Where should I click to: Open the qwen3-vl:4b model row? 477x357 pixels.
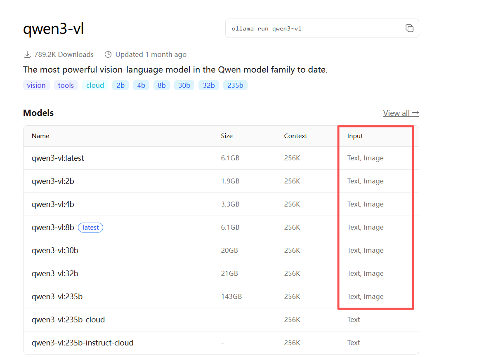coord(53,204)
